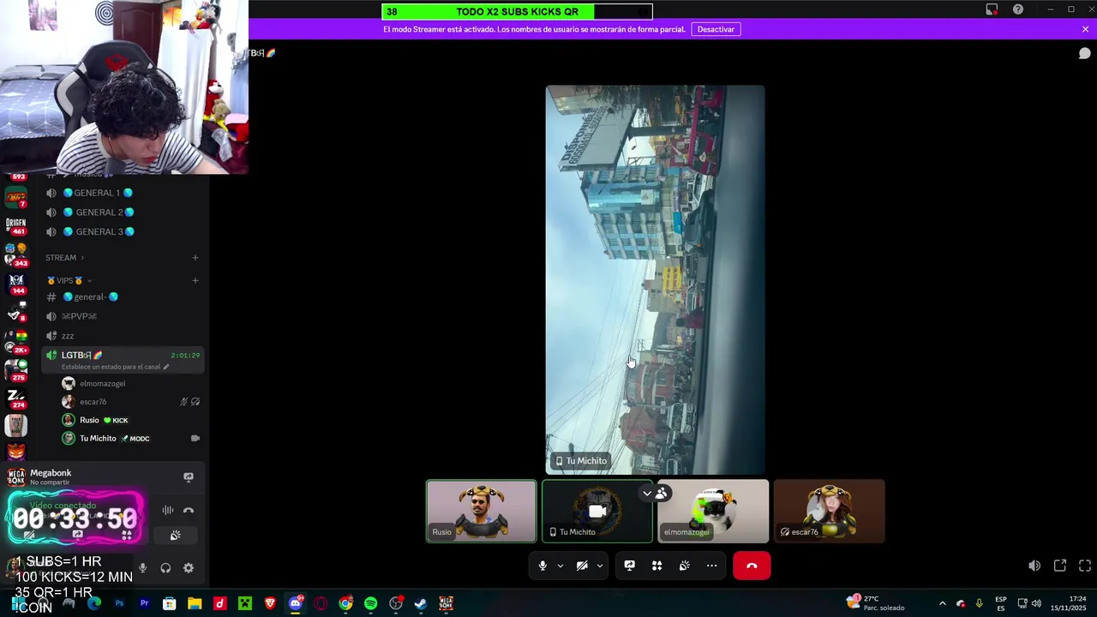1097x617 pixels.
Task: Open LGTB voice channel
Action: click(x=82, y=355)
